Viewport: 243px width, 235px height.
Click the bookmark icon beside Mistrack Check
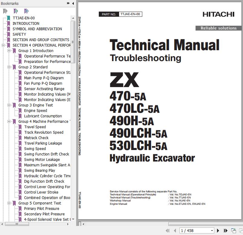[20, 138]
